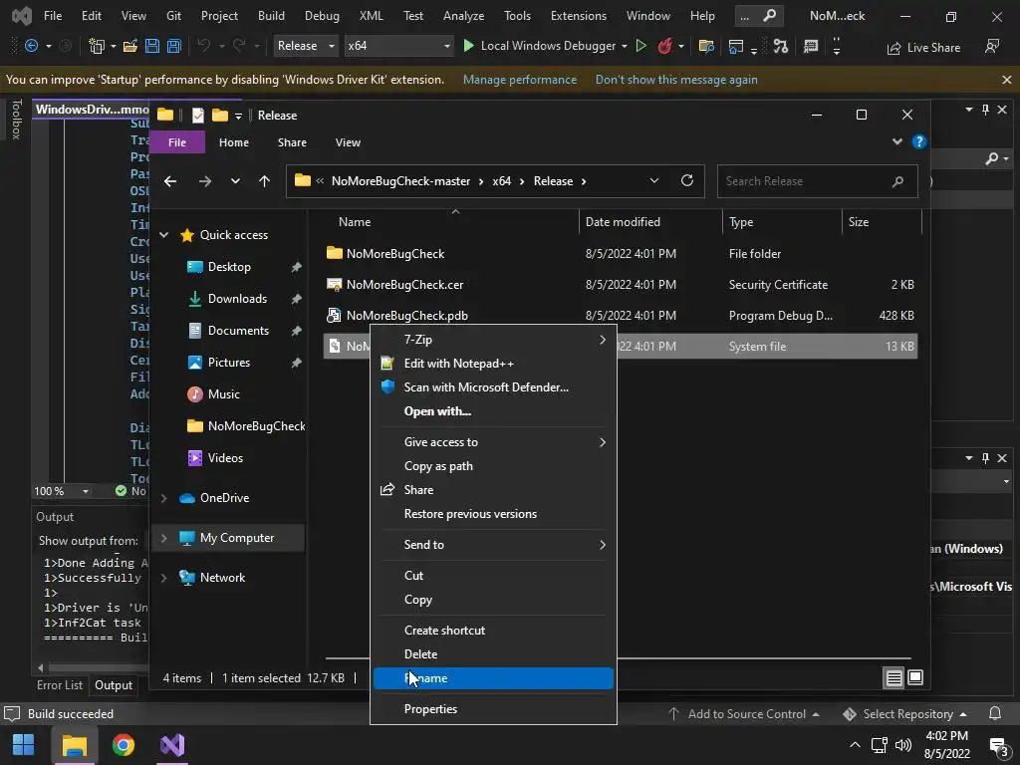Start Local Windows Debugger green play button
Image resolution: width=1020 pixels, height=765 pixels.
click(468, 46)
